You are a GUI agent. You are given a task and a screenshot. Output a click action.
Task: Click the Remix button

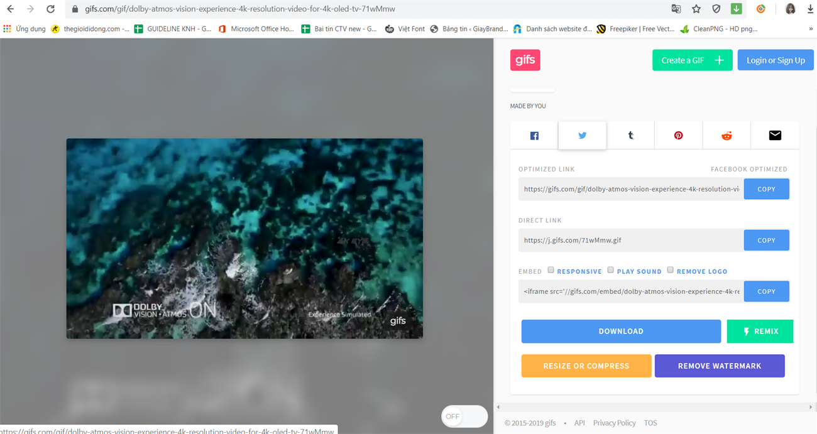pos(760,331)
